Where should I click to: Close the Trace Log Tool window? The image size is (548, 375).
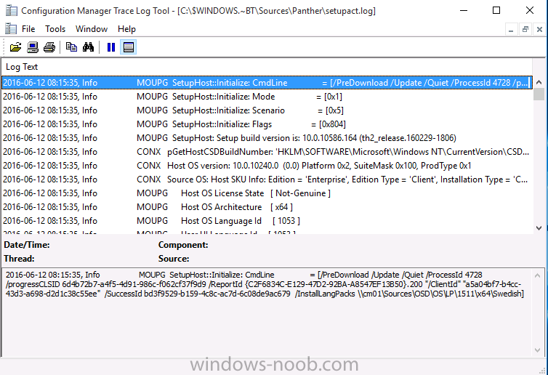(530, 10)
